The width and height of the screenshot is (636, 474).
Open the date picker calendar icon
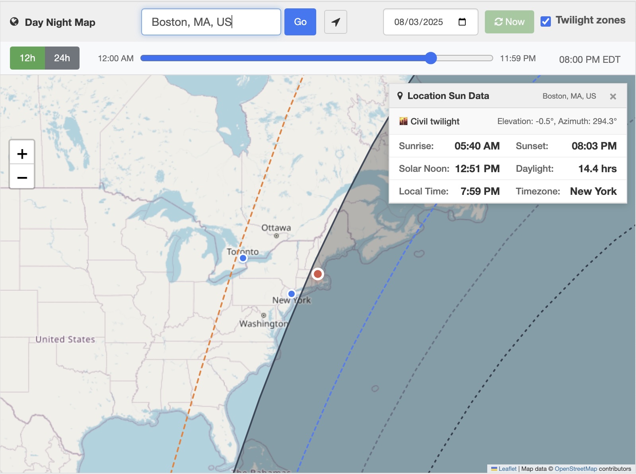(x=462, y=22)
